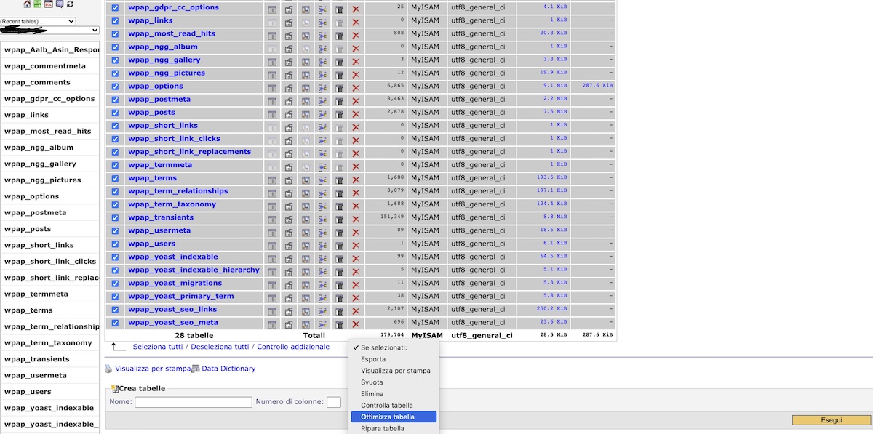
Task: Browse rows of wpap_term_taxonomy
Action: click(272, 206)
